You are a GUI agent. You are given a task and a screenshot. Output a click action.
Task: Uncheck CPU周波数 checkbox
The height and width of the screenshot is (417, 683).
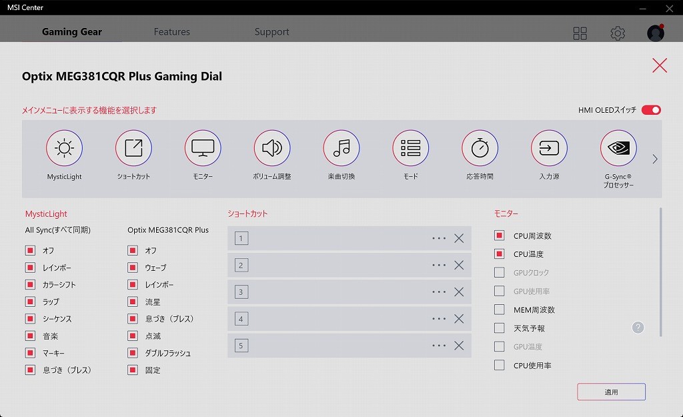(x=499, y=236)
